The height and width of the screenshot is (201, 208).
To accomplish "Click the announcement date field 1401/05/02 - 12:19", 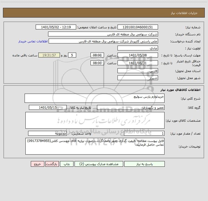I will tap(56, 27).
